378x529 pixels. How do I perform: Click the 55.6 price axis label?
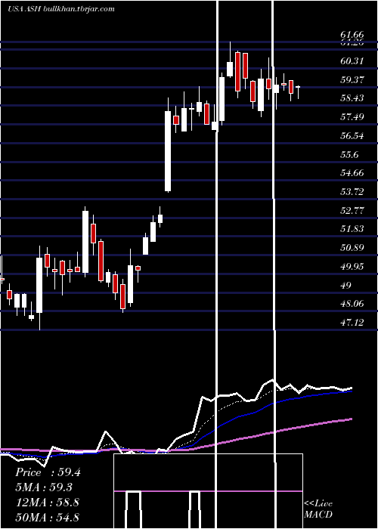click(x=349, y=155)
